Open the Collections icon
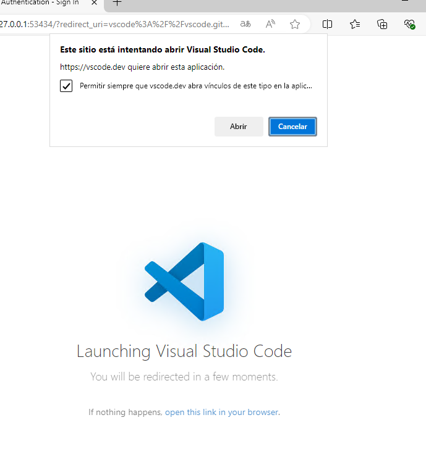The width and height of the screenshot is (426, 470). click(x=382, y=24)
